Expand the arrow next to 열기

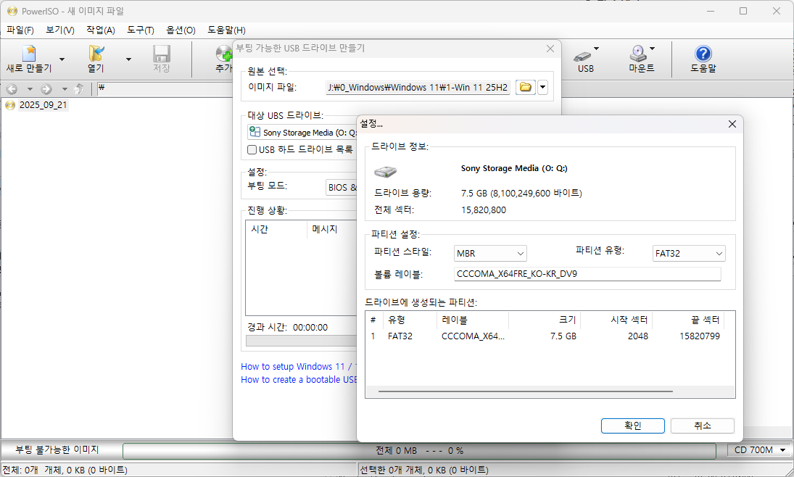[128, 59]
